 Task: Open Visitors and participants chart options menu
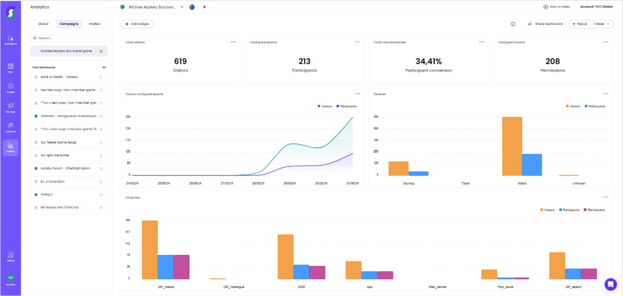357,94
